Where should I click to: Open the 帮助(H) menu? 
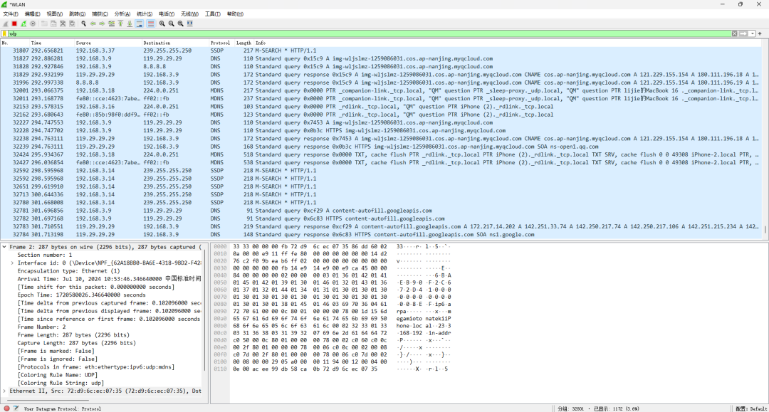(235, 14)
